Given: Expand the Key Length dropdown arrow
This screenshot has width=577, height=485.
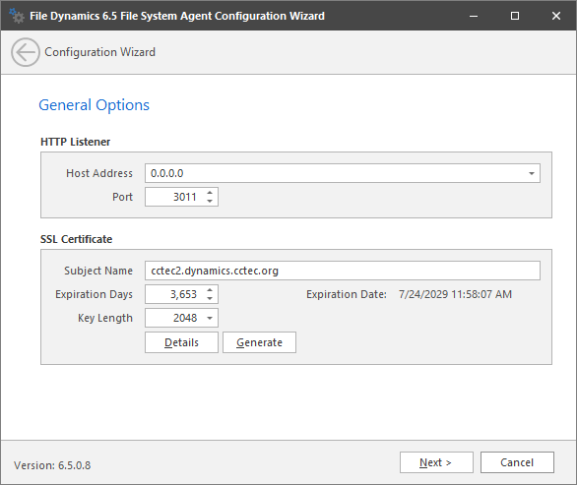Looking at the screenshot, I should tap(210, 318).
